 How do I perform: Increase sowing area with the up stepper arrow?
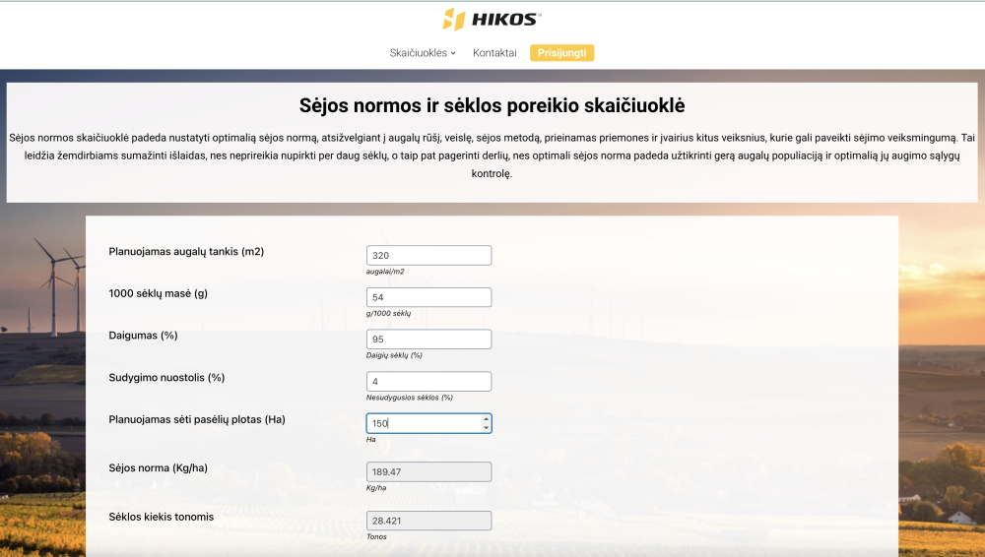click(x=486, y=419)
